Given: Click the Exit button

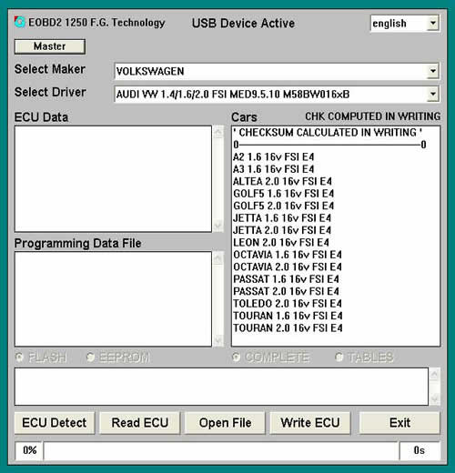Looking at the screenshot, I should pos(399,423).
